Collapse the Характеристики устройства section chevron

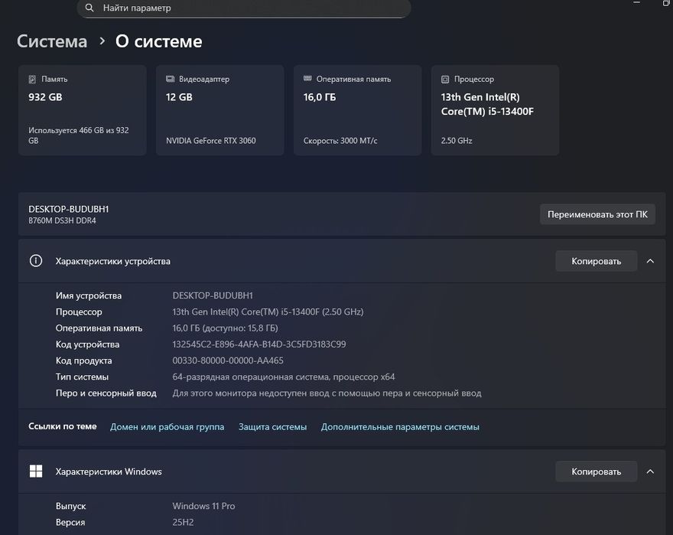click(650, 261)
